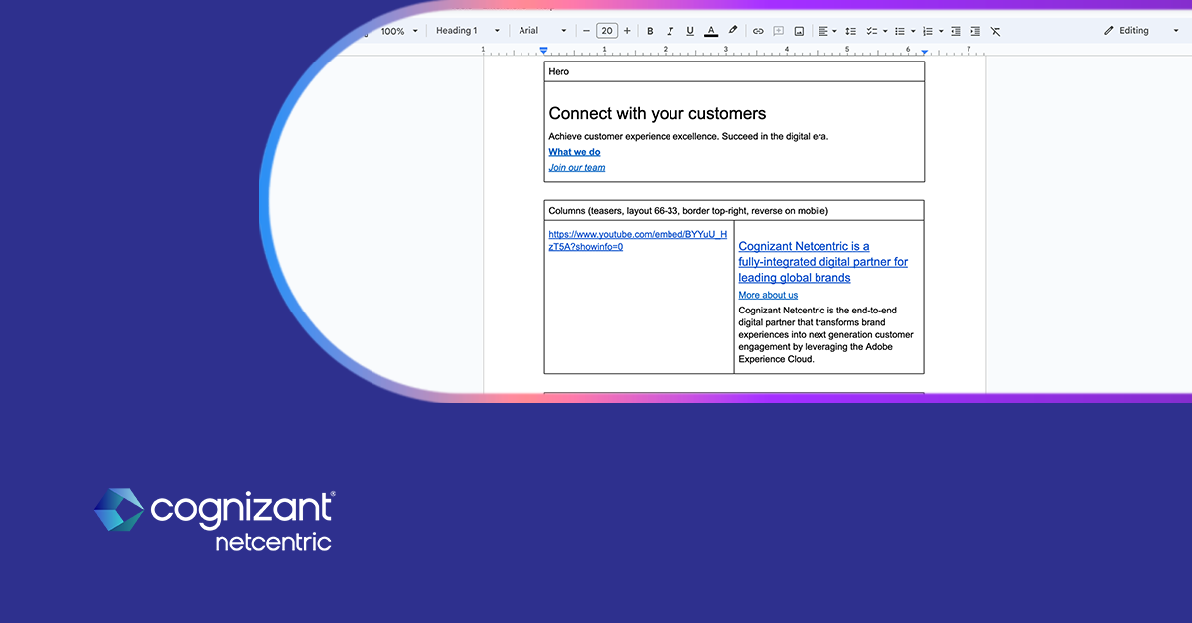Open the bulleted list options menu
The image size is (1192, 623).
913,31
